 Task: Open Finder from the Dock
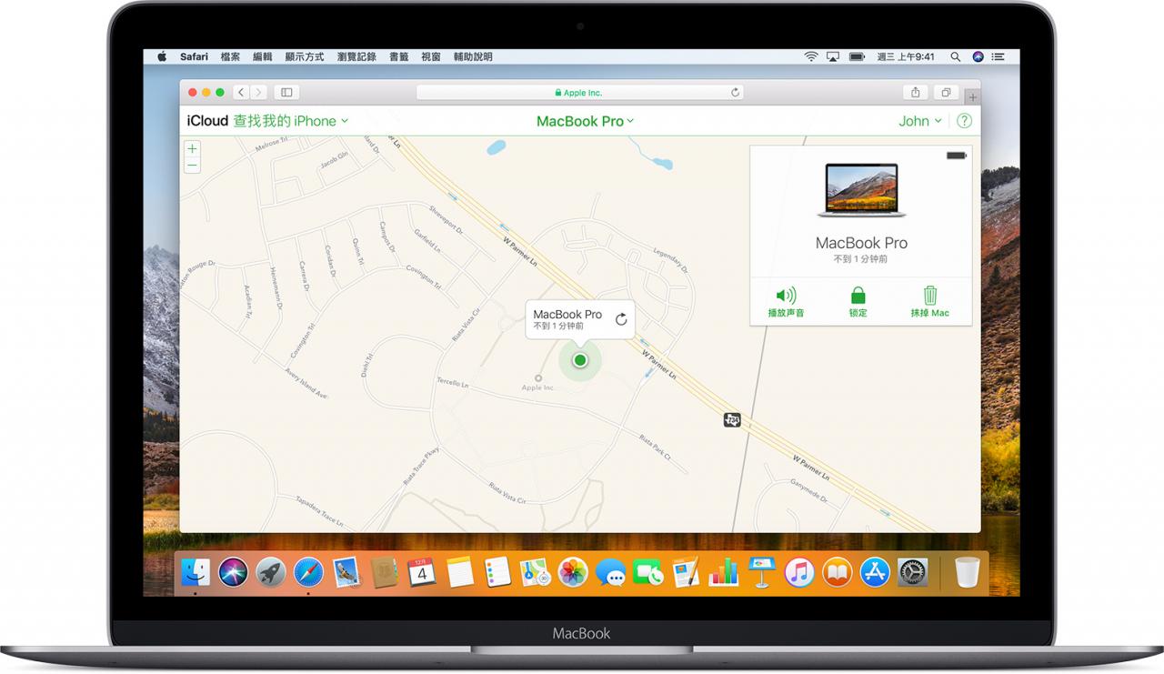pyautogui.click(x=196, y=572)
